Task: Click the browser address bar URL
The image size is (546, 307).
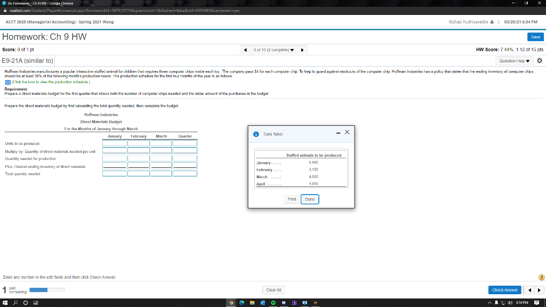Action: tap(124, 11)
